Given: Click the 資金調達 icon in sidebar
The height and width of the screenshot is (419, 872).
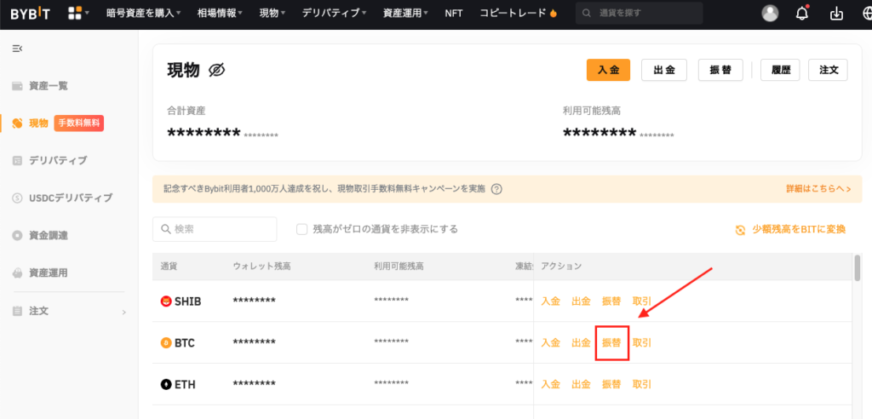Looking at the screenshot, I should pos(18,235).
